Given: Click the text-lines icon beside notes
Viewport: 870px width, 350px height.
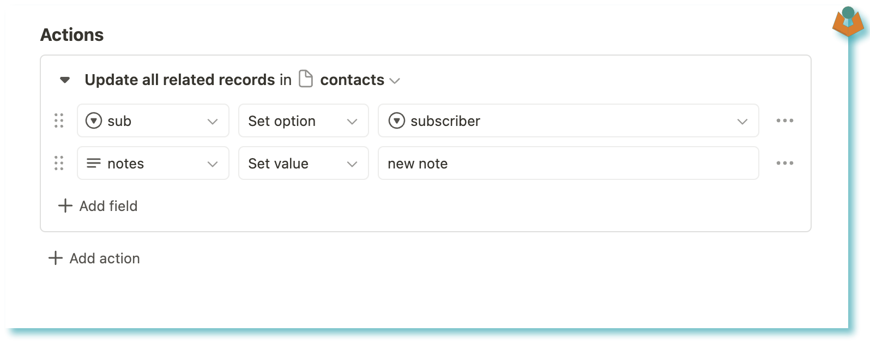Looking at the screenshot, I should pos(94,163).
